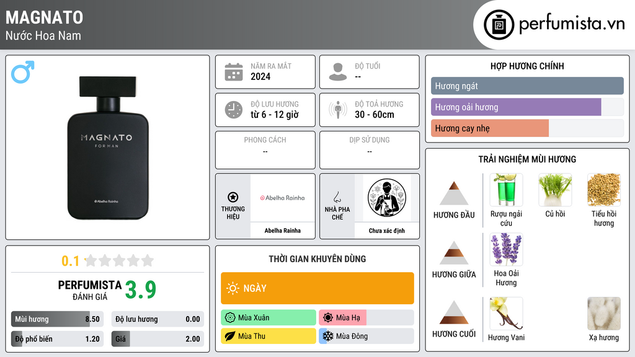This screenshot has width=635, height=357.
Task: Click the snowflake icon for Mùa Đông
Action: coord(328,336)
